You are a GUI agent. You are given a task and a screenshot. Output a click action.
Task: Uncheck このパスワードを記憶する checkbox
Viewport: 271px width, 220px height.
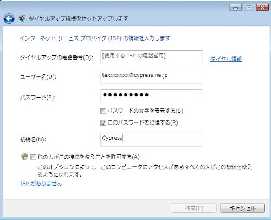pos(103,123)
